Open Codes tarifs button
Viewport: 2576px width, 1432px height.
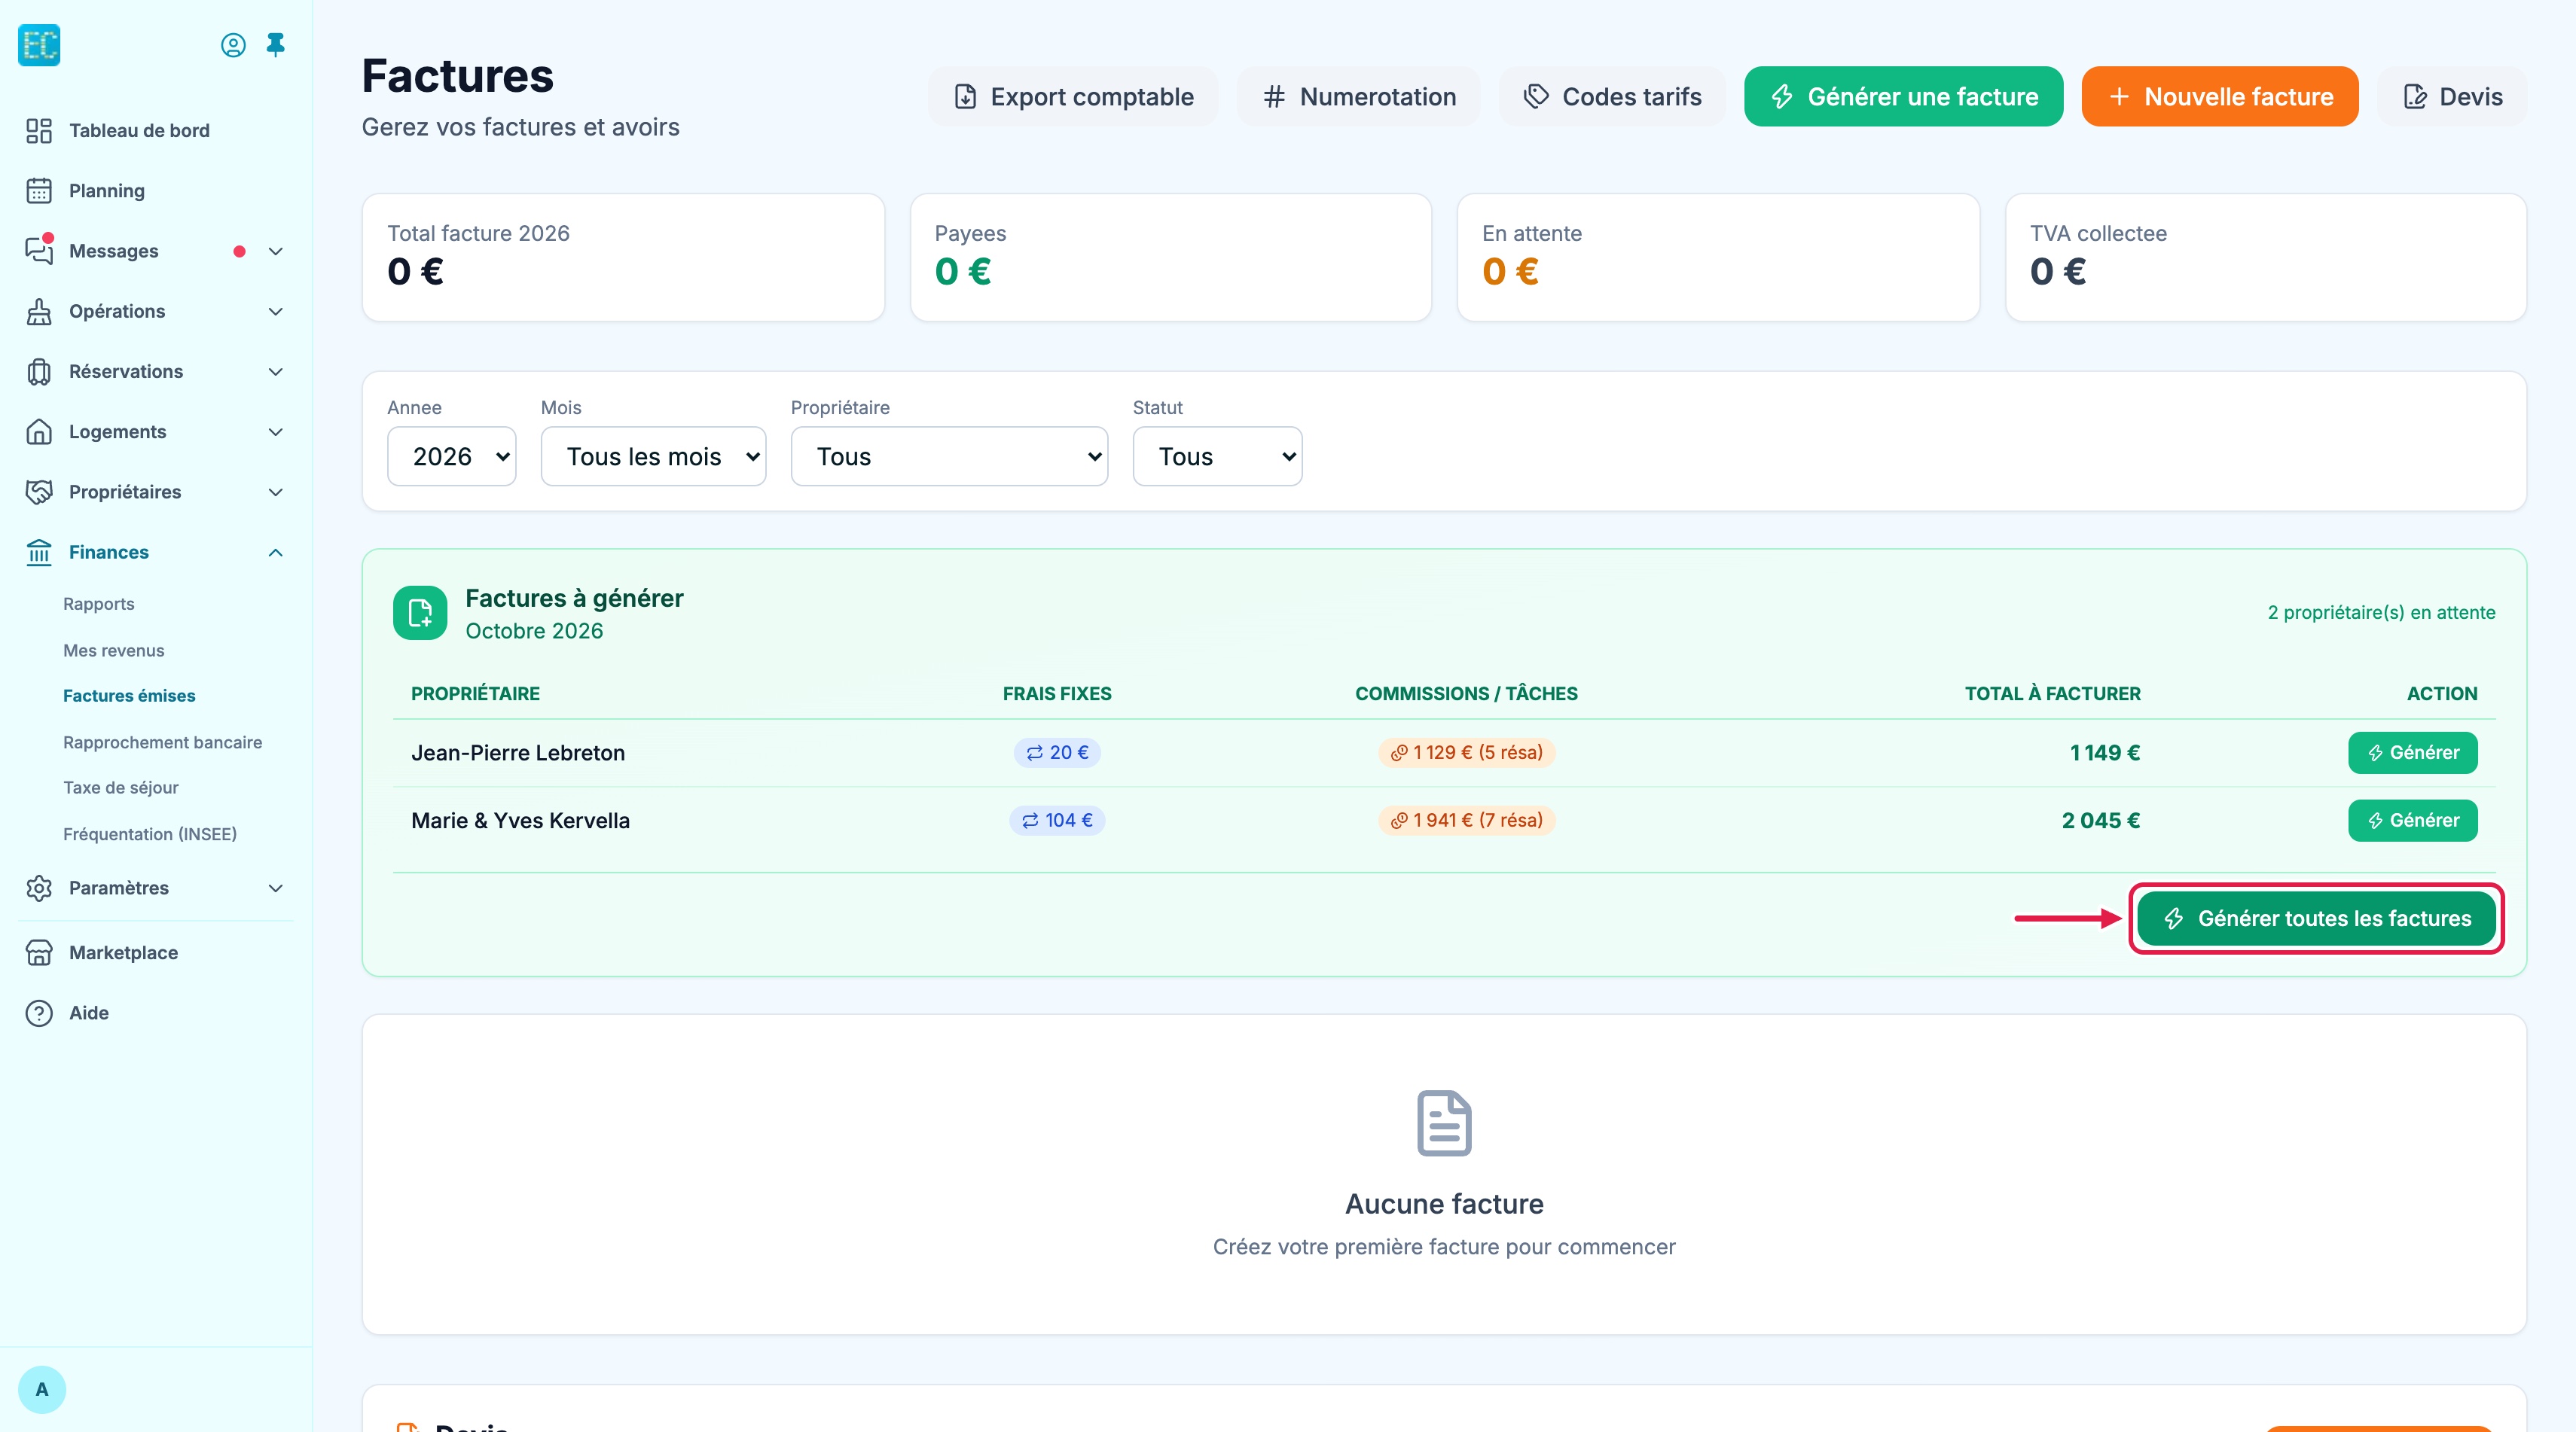point(1612,97)
